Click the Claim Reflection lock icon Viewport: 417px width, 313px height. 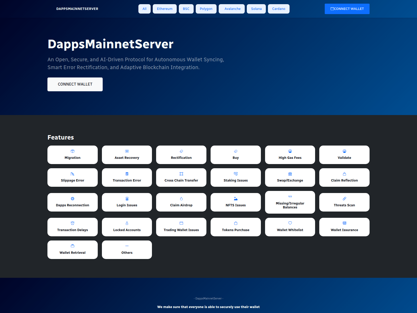pos(345,174)
